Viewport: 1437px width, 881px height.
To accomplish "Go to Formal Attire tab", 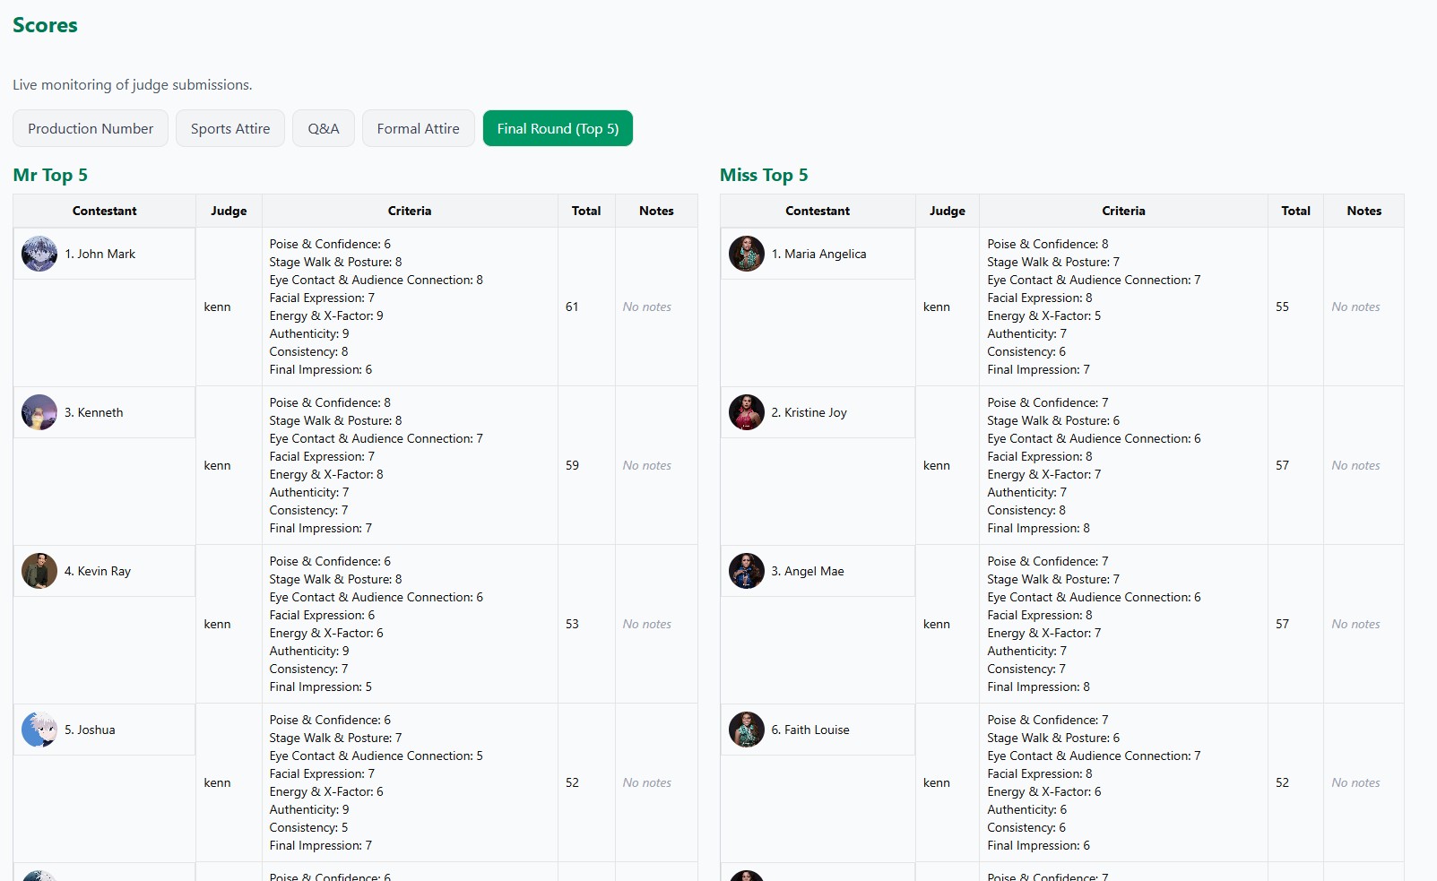I will [418, 128].
